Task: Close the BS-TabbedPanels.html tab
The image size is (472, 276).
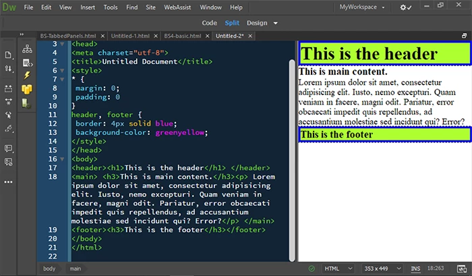Action: [x=102, y=36]
